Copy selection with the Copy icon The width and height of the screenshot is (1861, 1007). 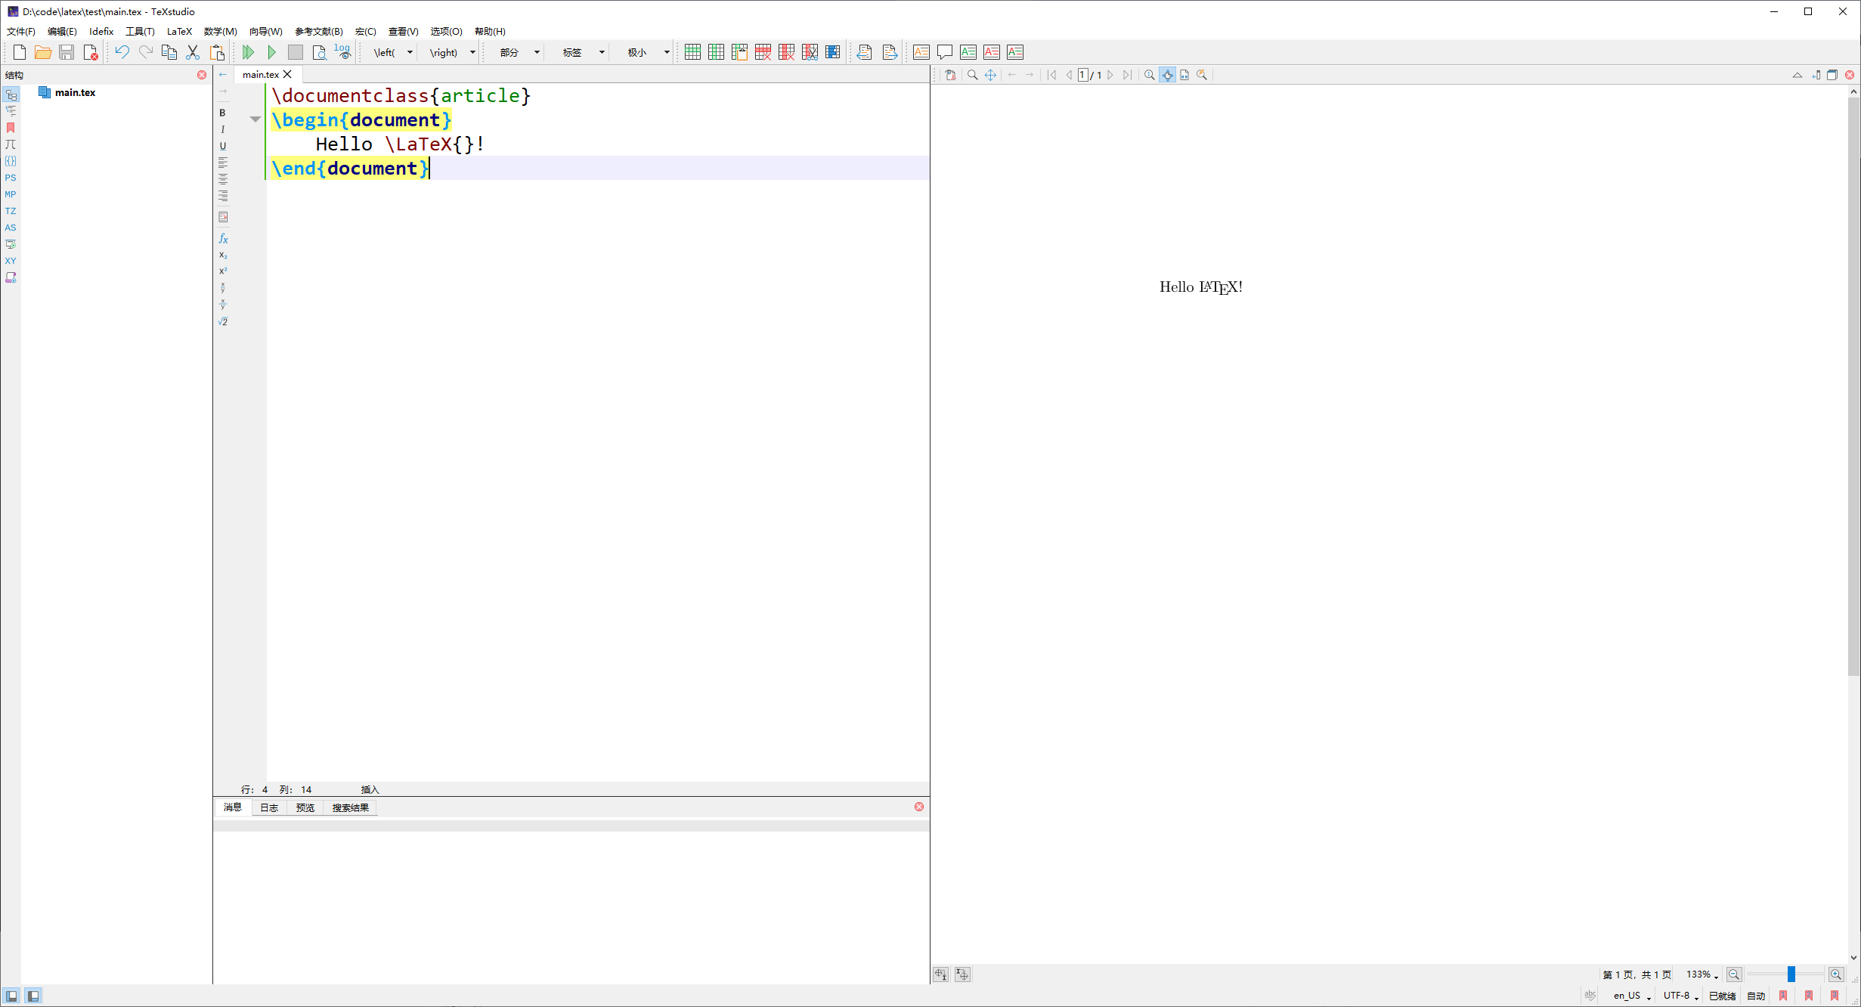169,52
